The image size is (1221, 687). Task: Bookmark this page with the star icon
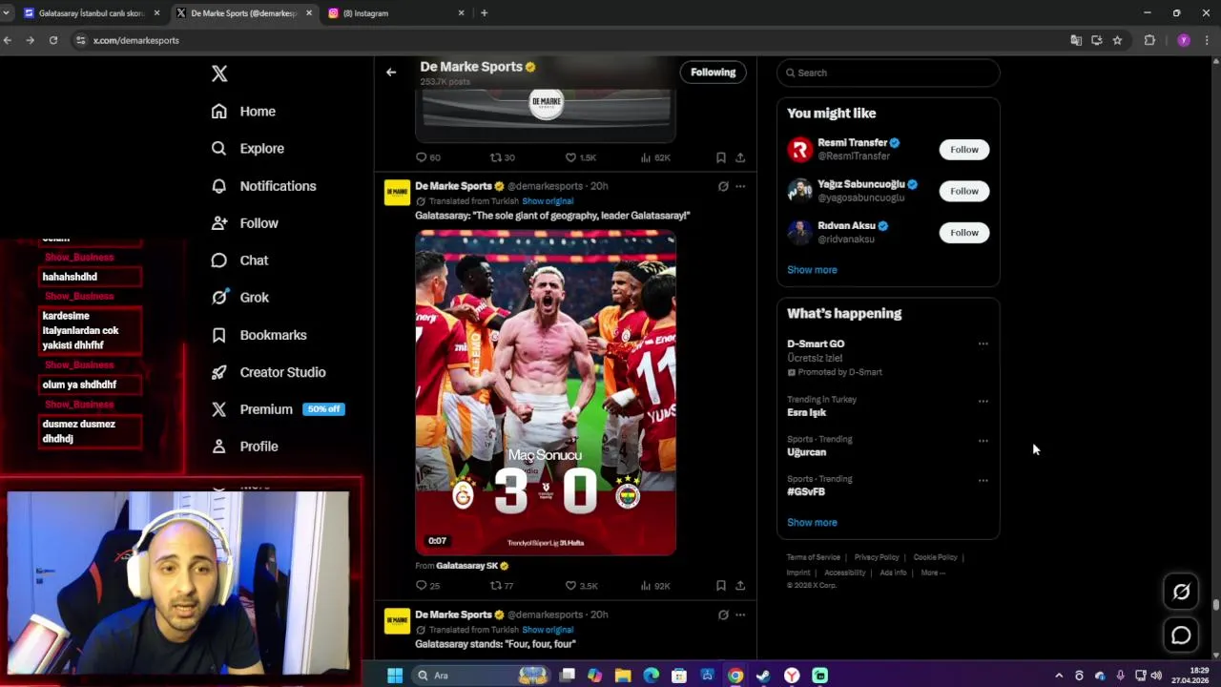pos(1117,40)
